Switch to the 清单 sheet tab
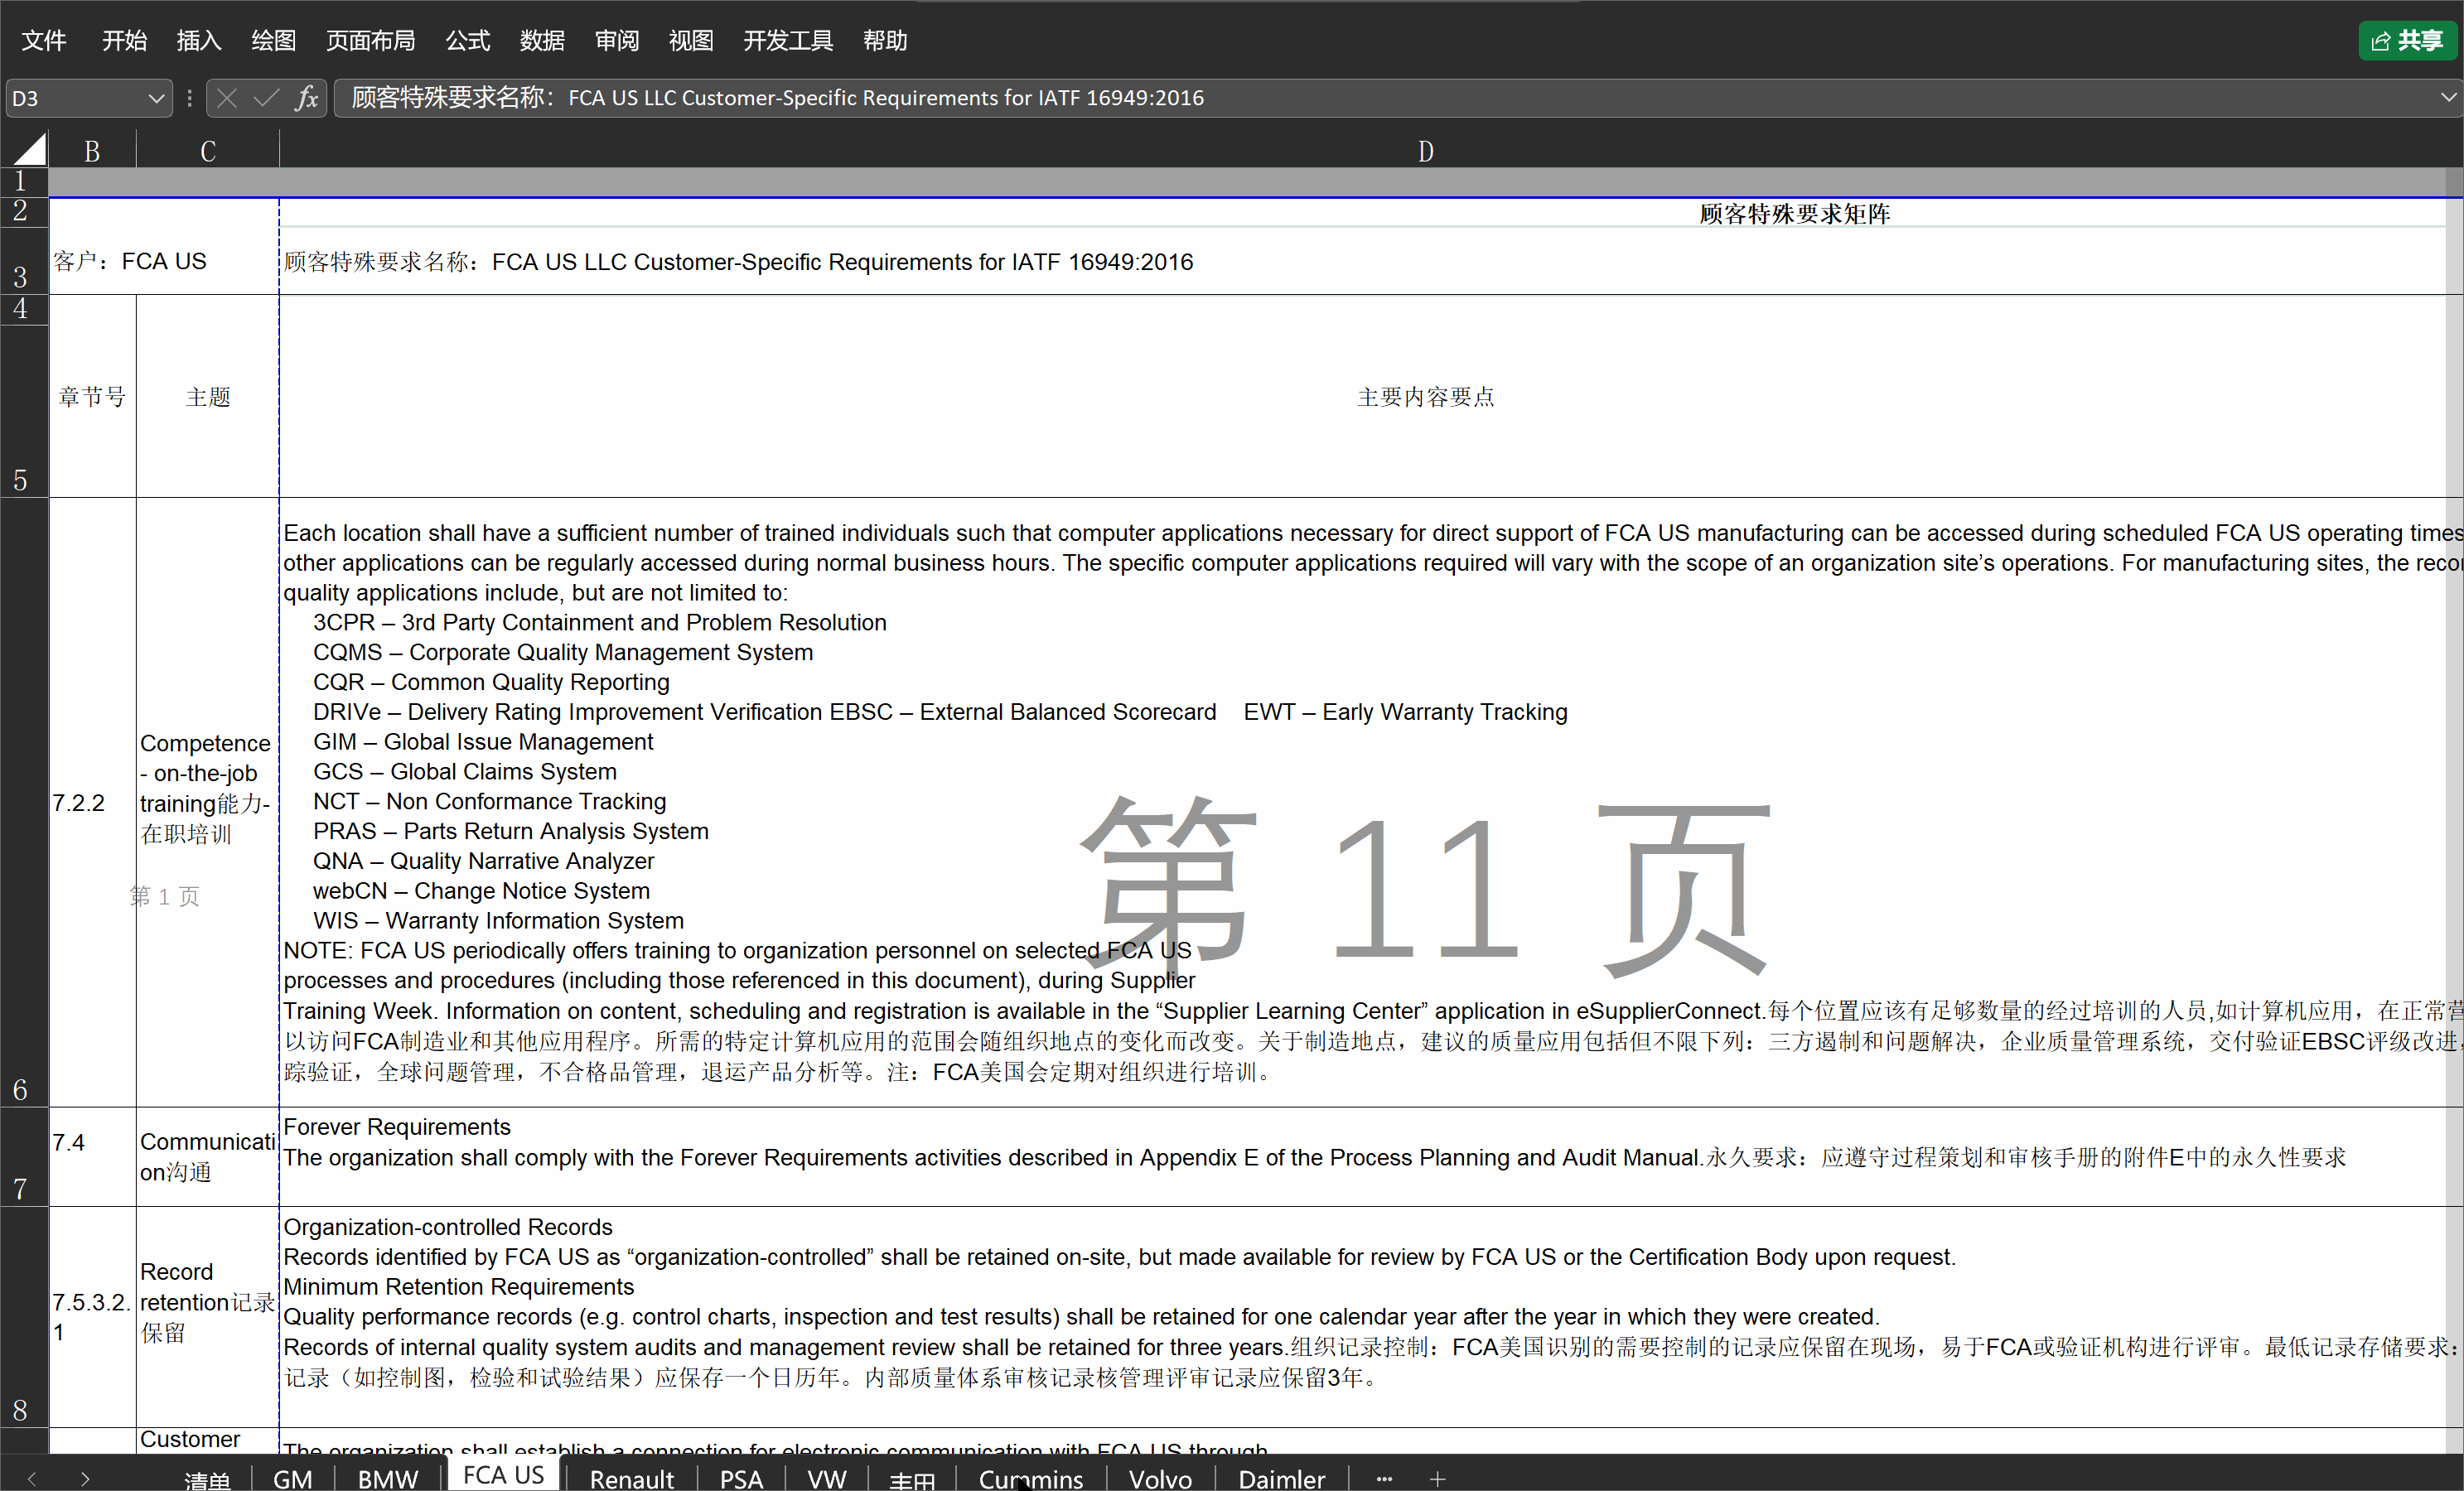 [x=207, y=1479]
